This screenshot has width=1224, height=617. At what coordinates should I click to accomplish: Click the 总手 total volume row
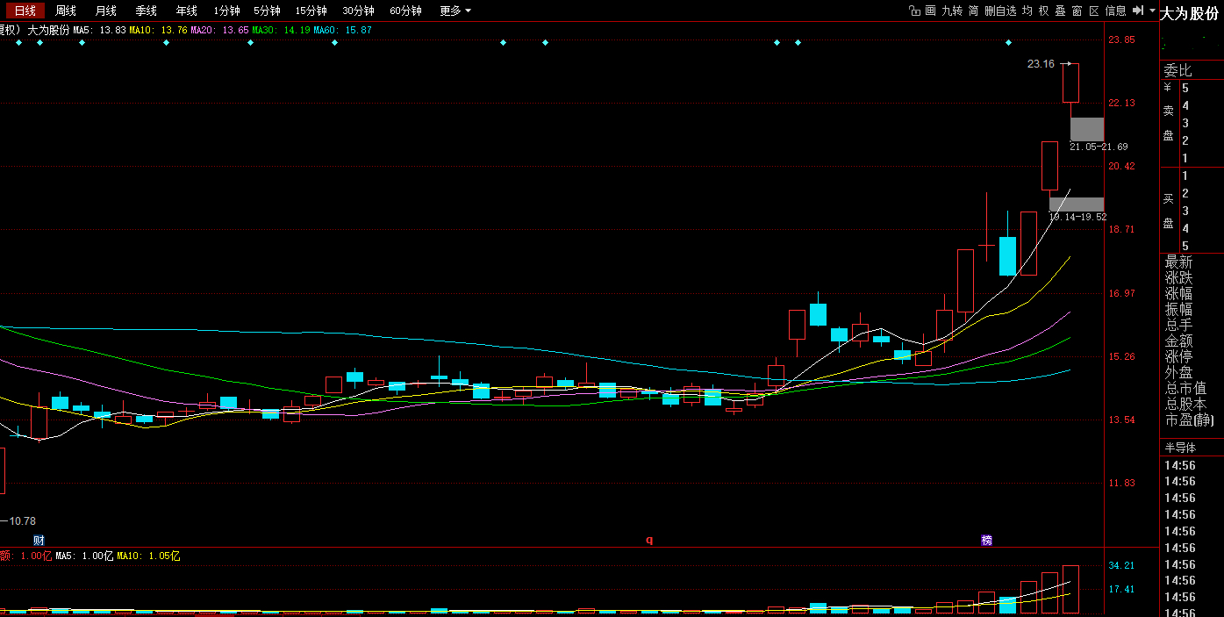coord(1178,326)
